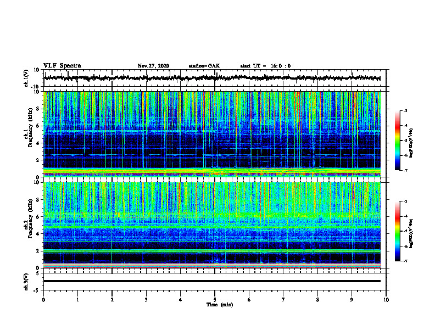Click the ch.1 frequency tick label "8"
The width and height of the screenshot is (435, 336).
coord(38,109)
